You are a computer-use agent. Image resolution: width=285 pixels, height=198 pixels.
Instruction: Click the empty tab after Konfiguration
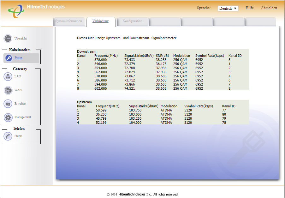click(165, 21)
